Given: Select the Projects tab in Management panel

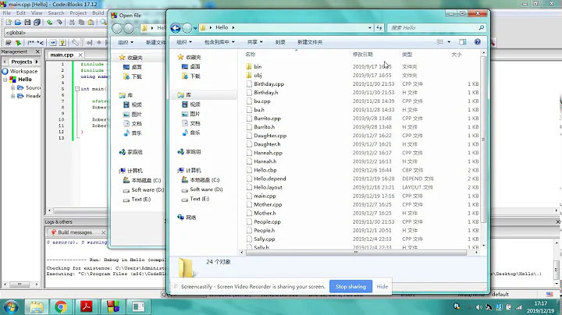Looking at the screenshot, I should tap(22, 62).
